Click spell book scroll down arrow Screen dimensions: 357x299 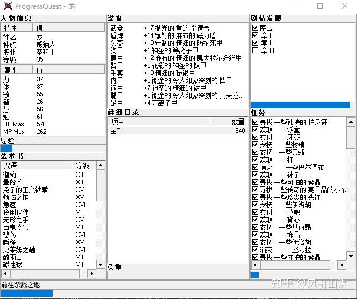[x=100, y=264]
